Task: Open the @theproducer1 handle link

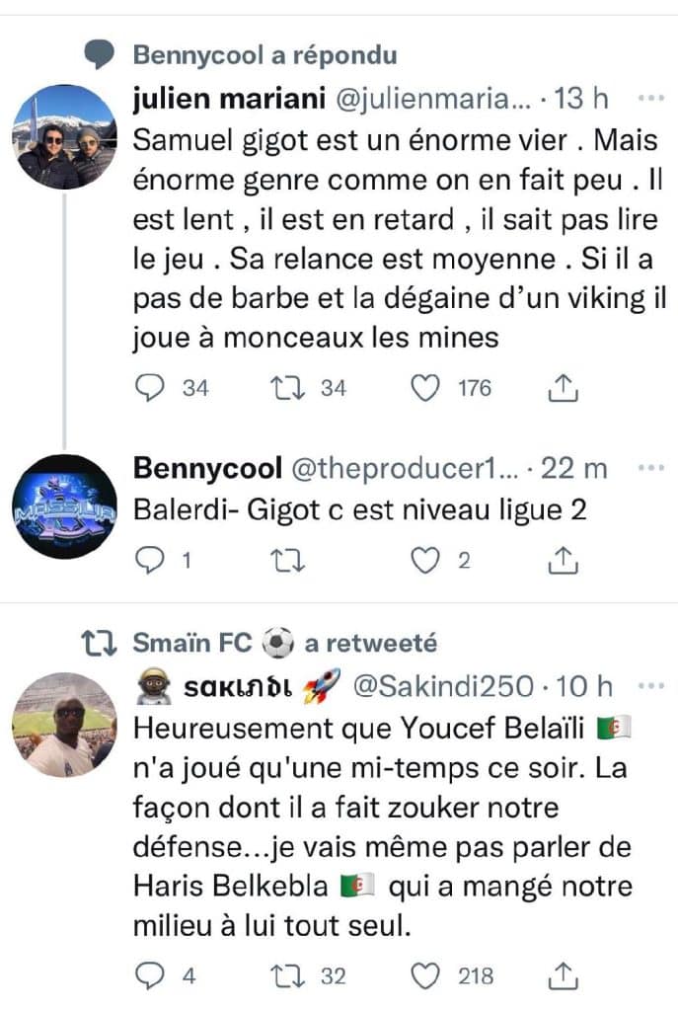Action: [403, 467]
